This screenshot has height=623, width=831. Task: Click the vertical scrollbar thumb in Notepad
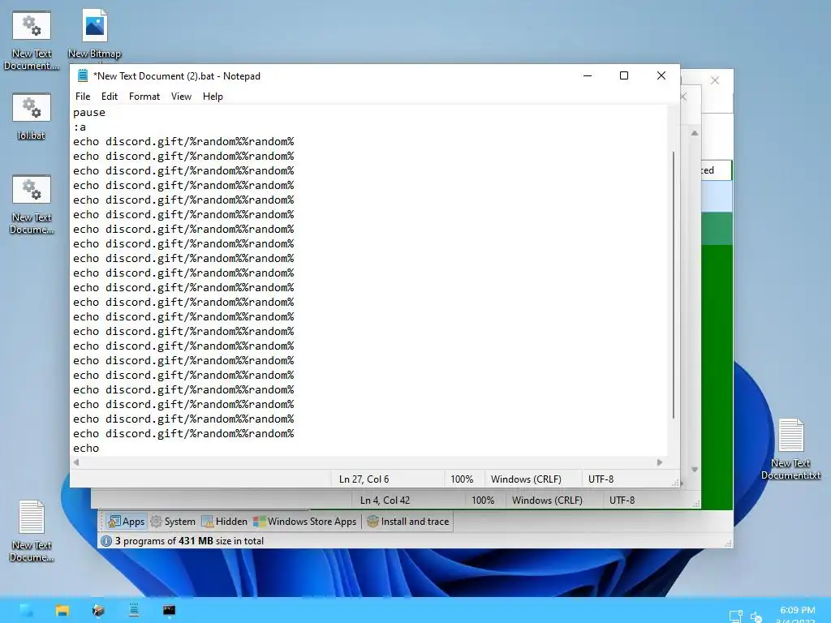pyautogui.click(x=673, y=285)
